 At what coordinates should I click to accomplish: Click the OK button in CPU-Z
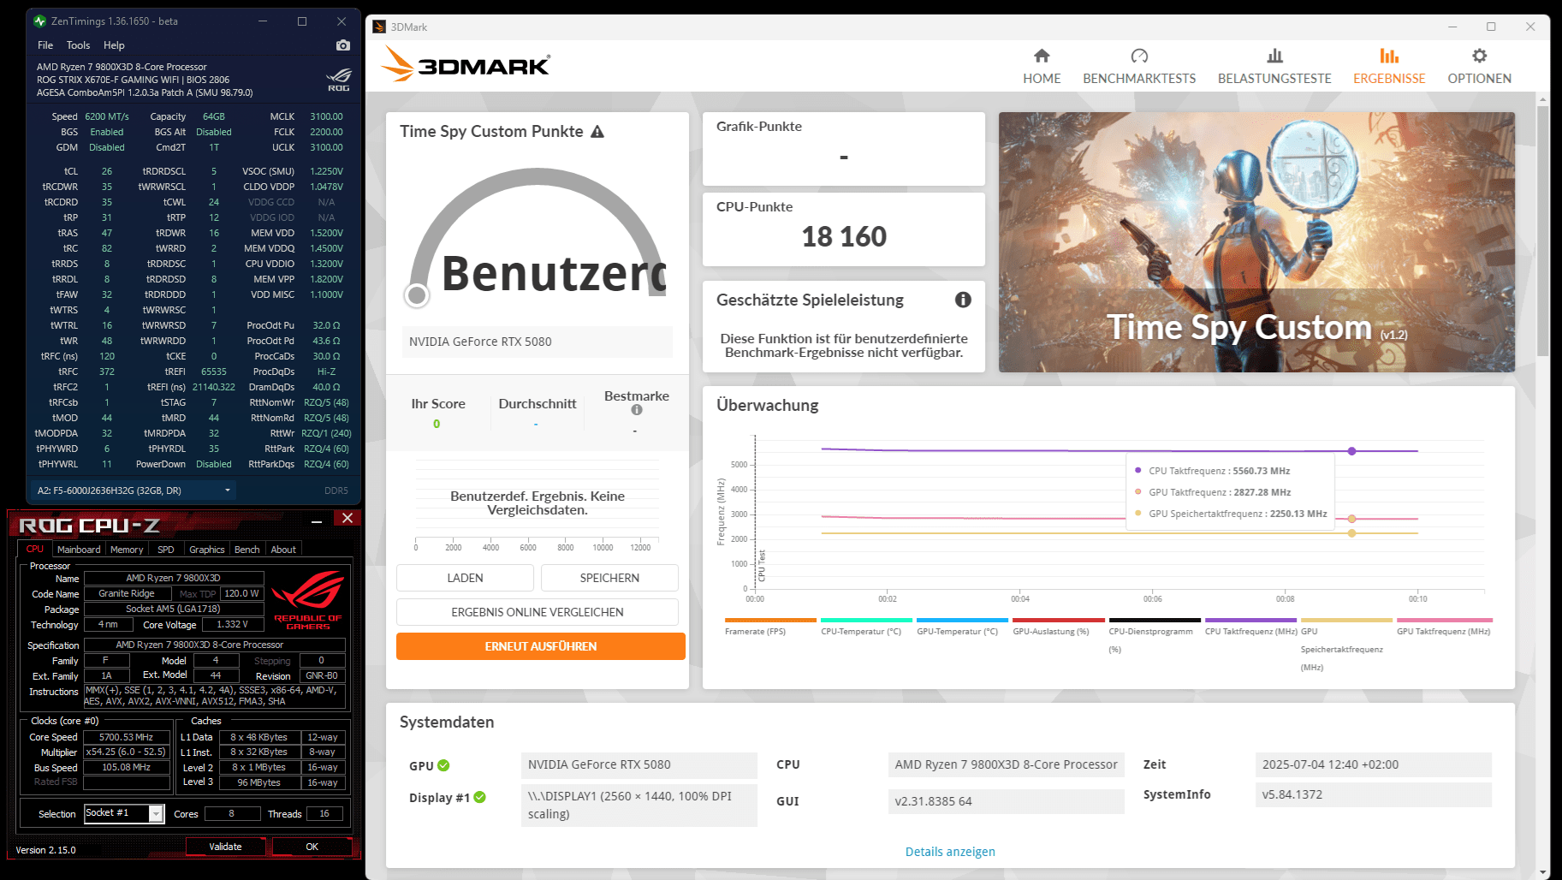pyautogui.click(x=312, y=847)
